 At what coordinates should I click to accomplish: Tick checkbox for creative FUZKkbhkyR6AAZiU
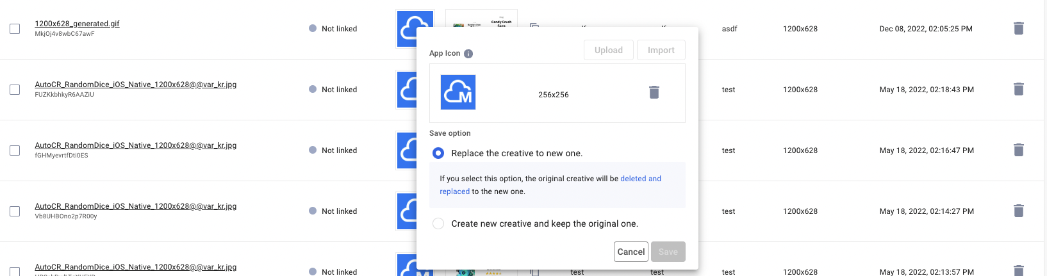point(15,90)
